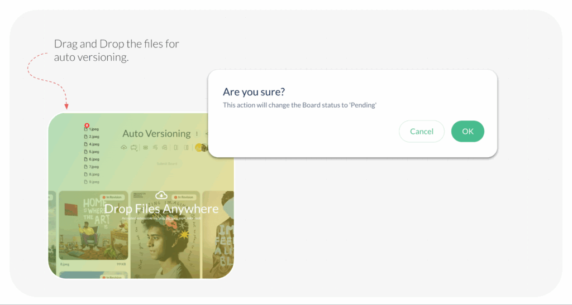Confirm with the OK button
The width and height of the screenshot is (572, 305).
click(468, 132)
